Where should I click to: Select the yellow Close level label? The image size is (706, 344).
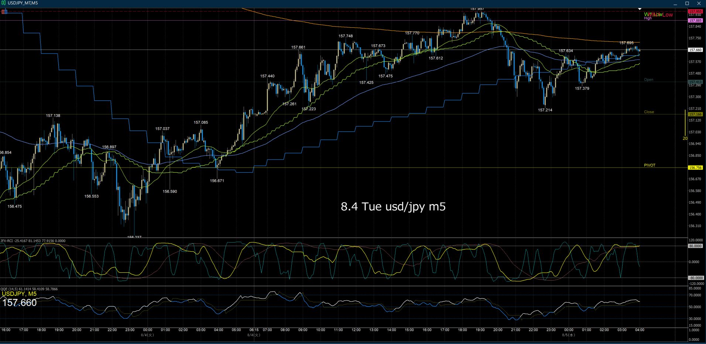tap(649, 112)
